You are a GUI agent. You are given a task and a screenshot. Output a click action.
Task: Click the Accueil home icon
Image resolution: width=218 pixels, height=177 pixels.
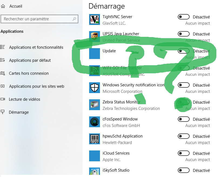click(x=3, y=6)
